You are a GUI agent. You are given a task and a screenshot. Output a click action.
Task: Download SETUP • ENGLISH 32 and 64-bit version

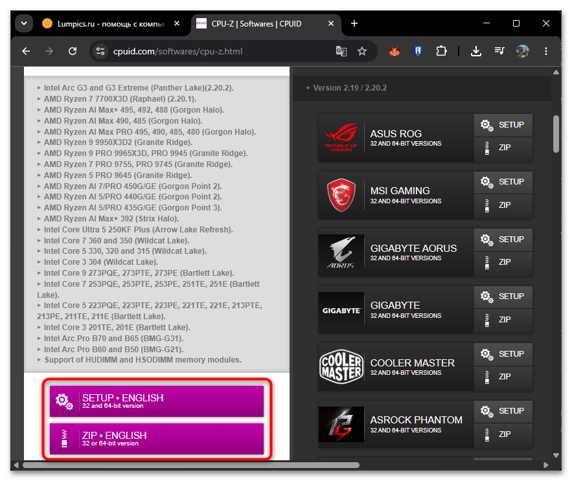click(157, 401)
